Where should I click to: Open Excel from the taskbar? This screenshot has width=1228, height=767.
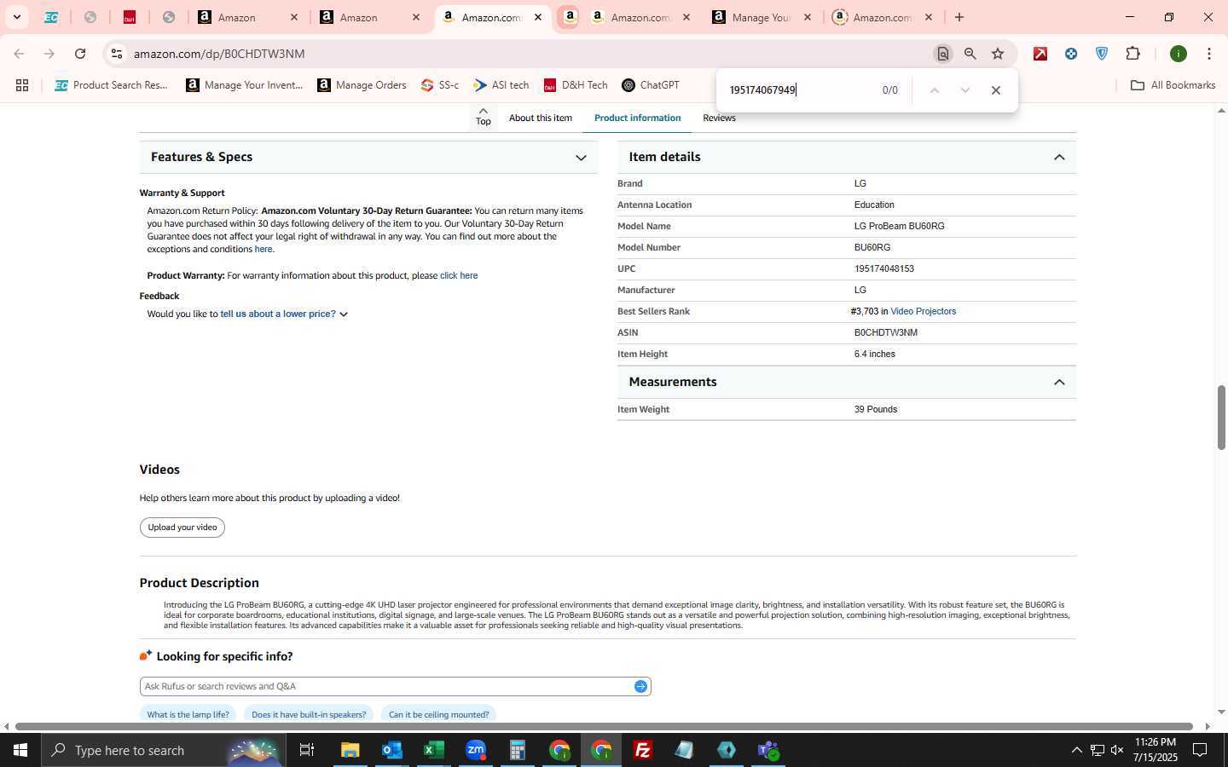434,750
